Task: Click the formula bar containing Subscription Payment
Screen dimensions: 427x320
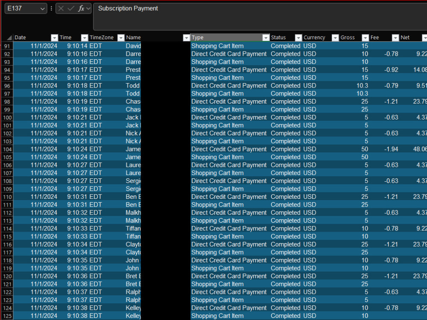Action: (x=260, y=16)
